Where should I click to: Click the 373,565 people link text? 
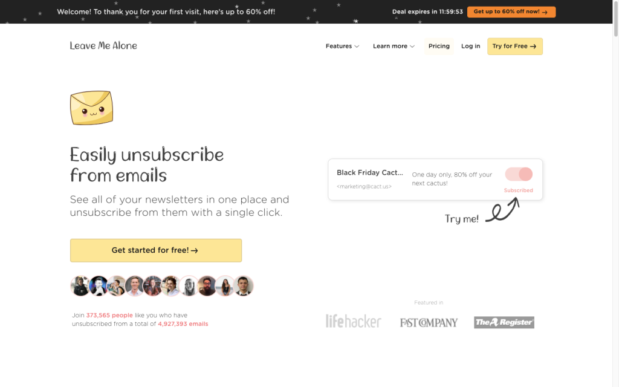[109, 315]
